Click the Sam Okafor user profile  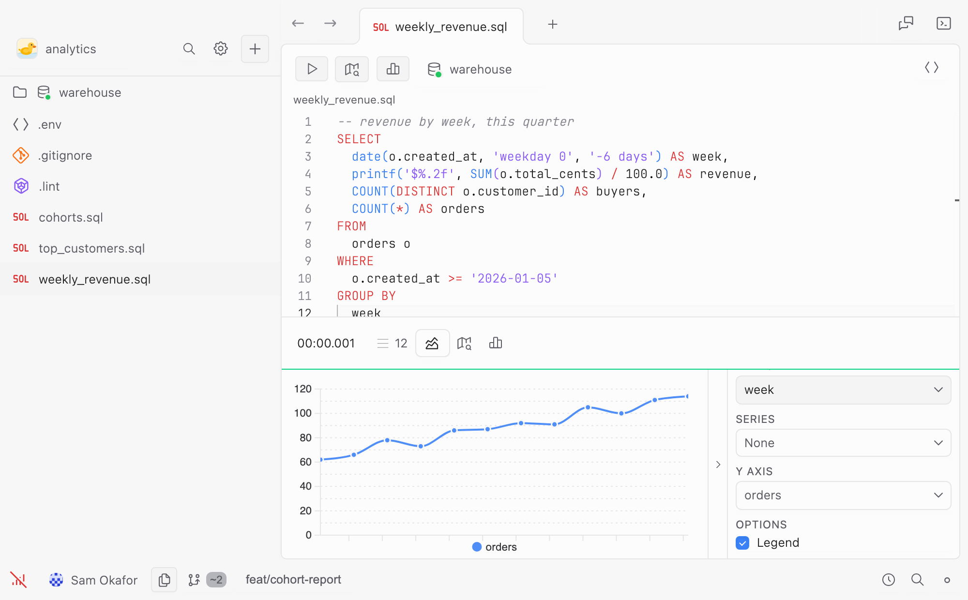click(93, 580)
